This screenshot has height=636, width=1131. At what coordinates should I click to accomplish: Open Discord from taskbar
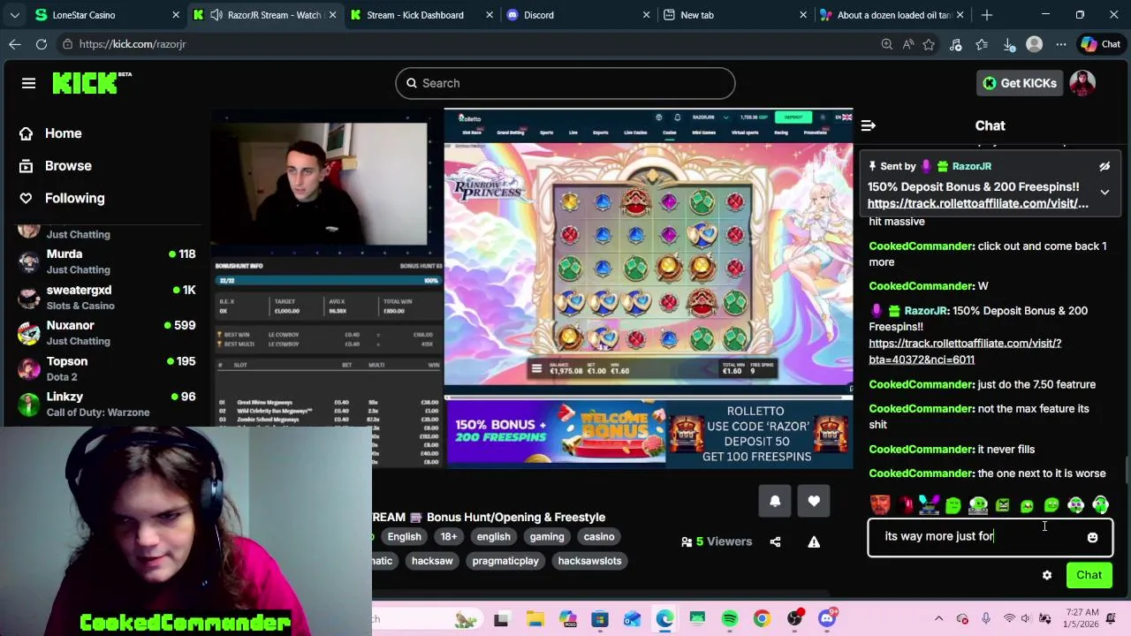[x=826, y=619]
